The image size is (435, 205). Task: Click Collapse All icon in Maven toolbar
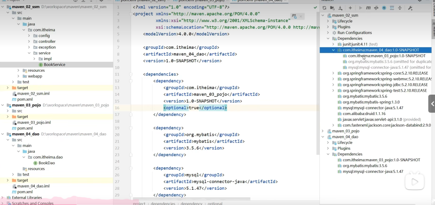coord(399,8)
